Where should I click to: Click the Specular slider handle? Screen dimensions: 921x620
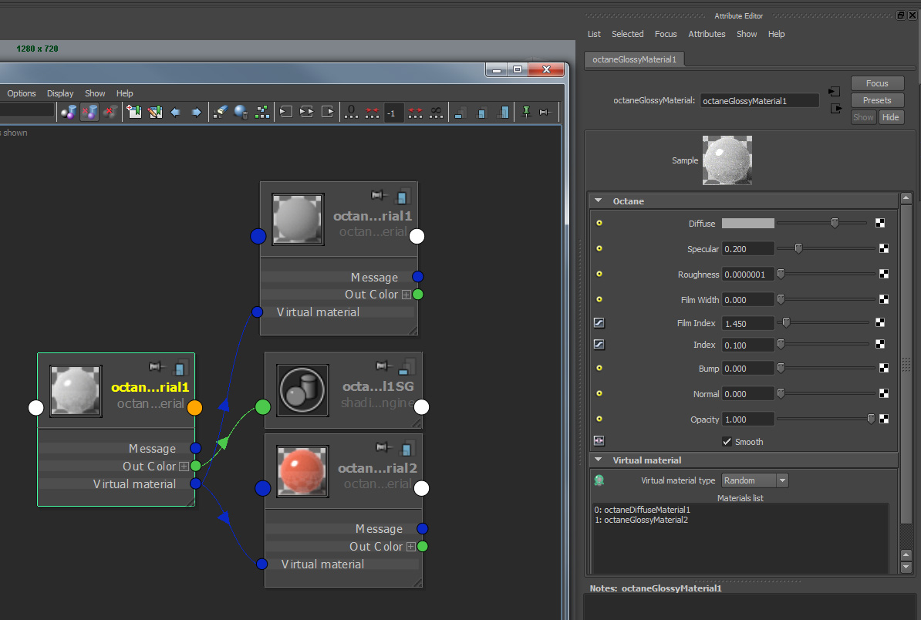pyautogui.click(x=798, y=248)
